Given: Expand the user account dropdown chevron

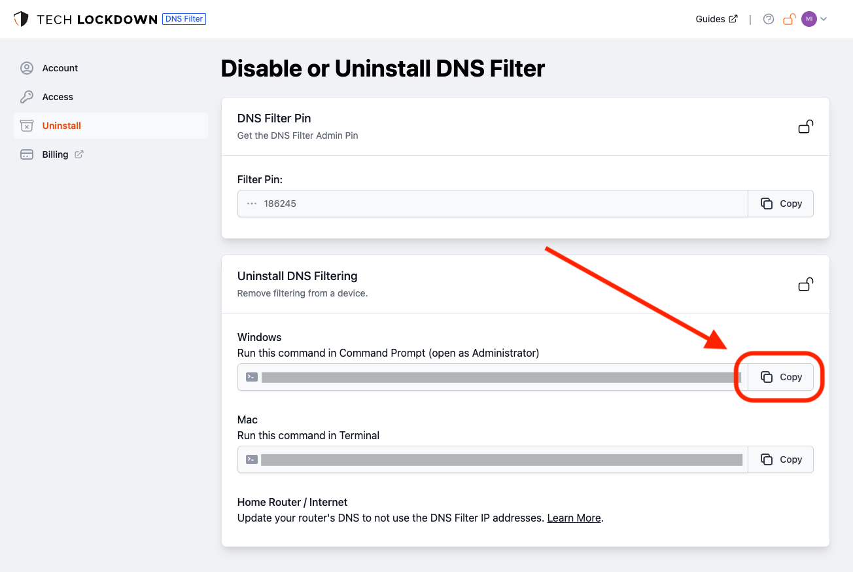Looking at the screenshot, I should 824,19.
